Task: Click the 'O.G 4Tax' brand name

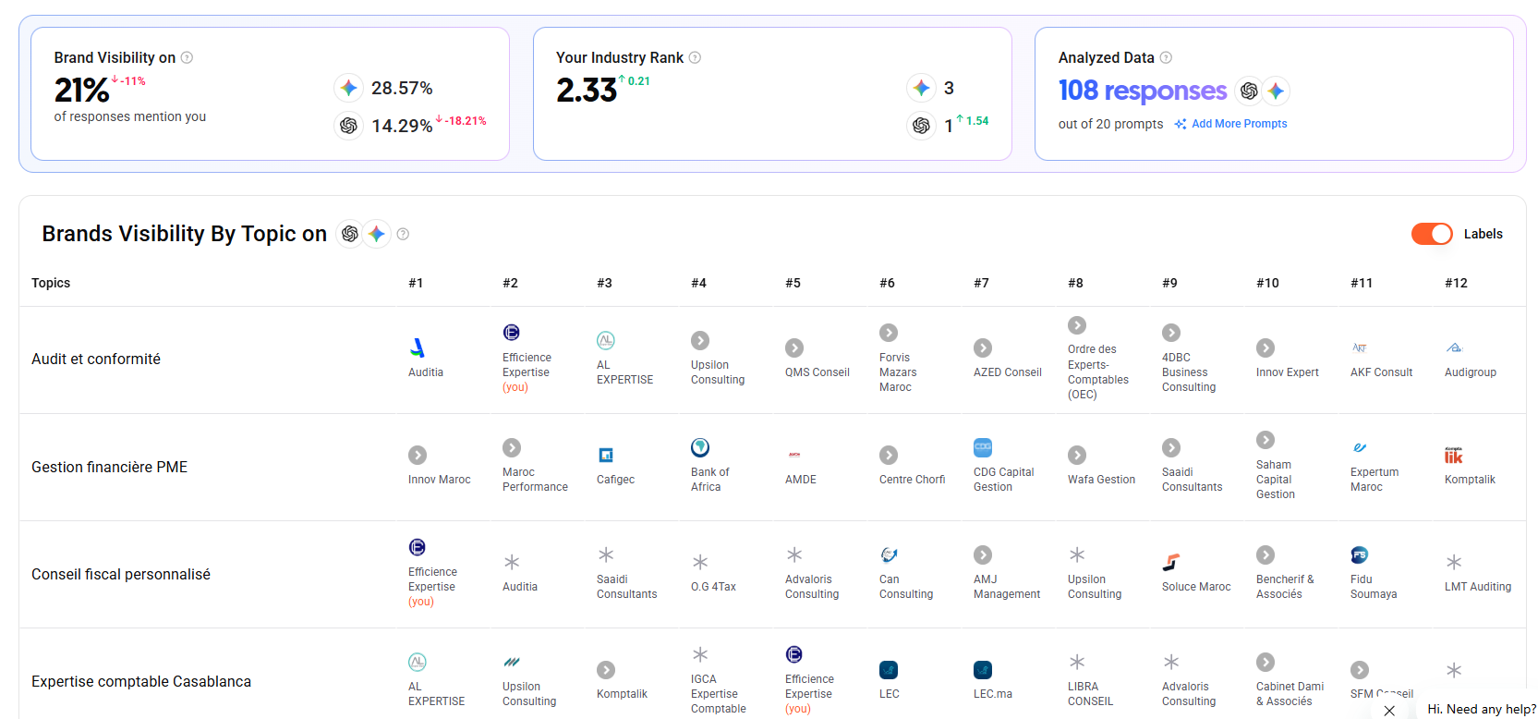Action: tap(713, 587)
